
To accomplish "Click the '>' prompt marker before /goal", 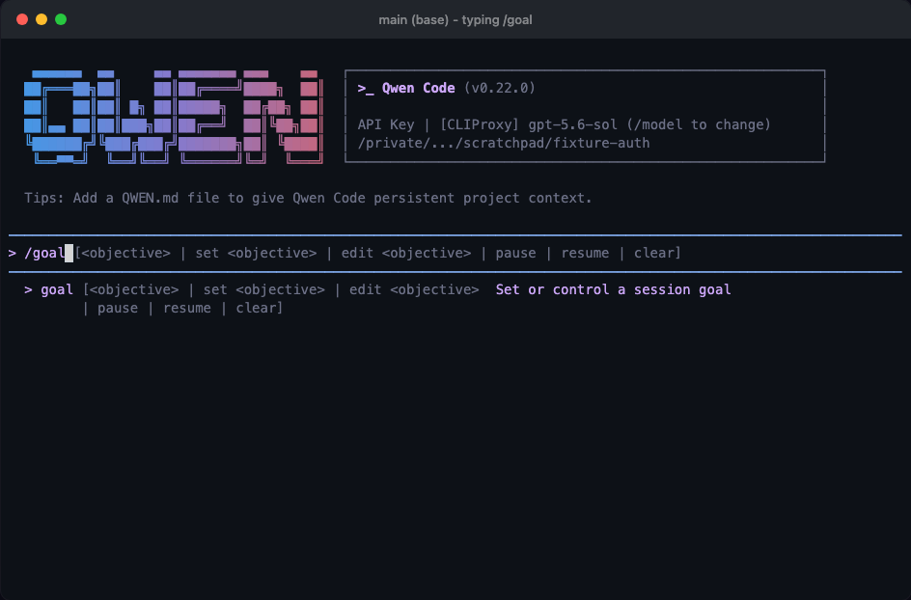I will (x=13, y=254).
